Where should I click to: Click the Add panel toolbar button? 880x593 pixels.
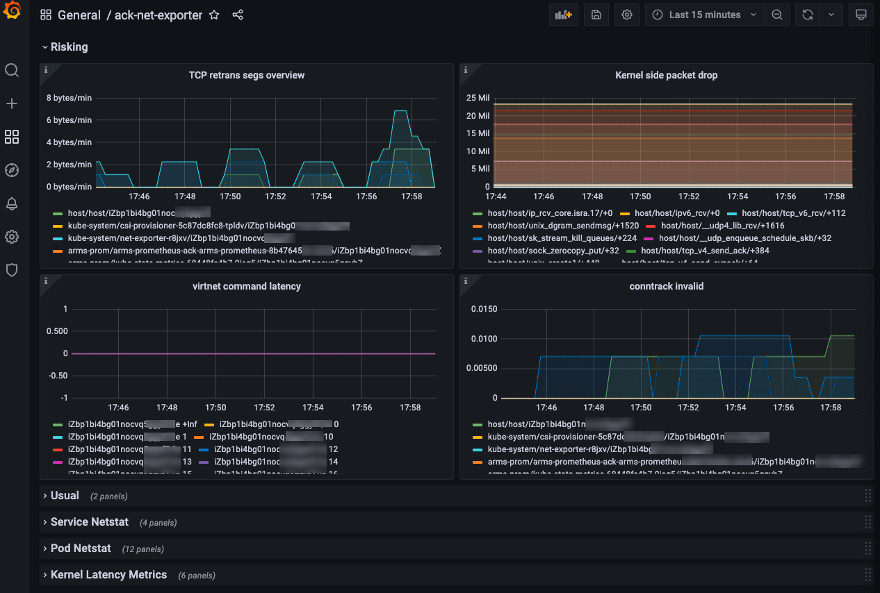(x=564, y=15)
